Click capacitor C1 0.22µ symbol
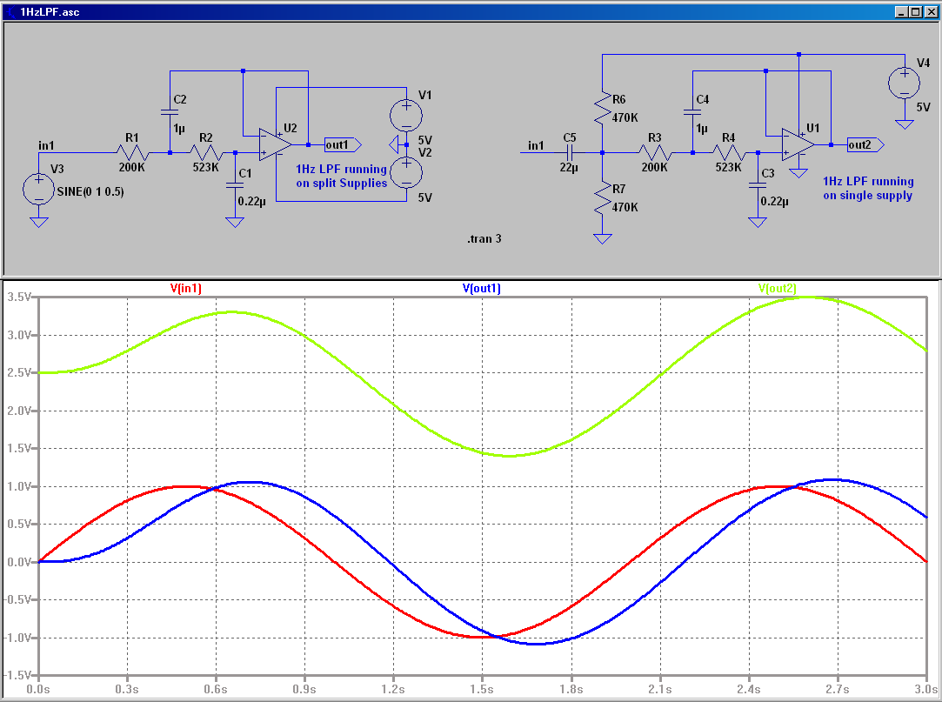 coord(234,185)
